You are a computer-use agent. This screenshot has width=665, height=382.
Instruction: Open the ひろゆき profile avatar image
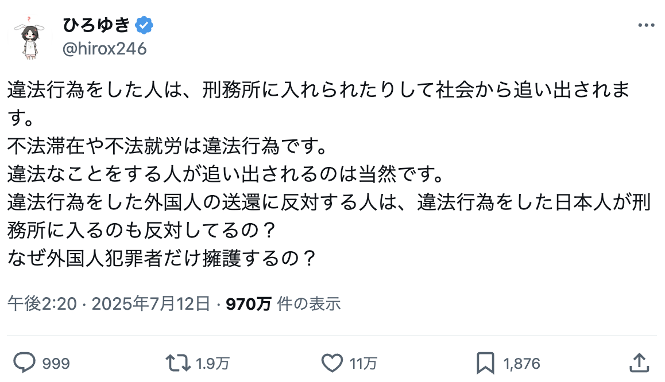pos(25,37)
